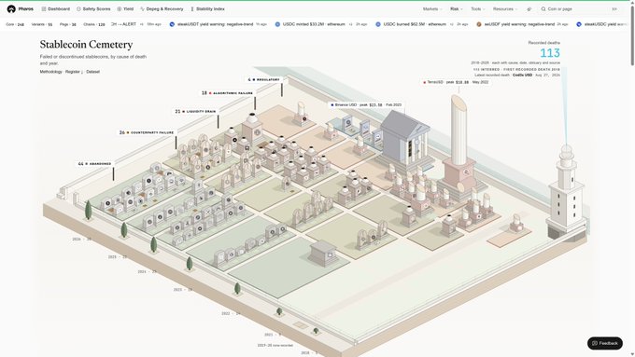
Task: Expand the Risk dropdown menu
Action: coord(457,9)
